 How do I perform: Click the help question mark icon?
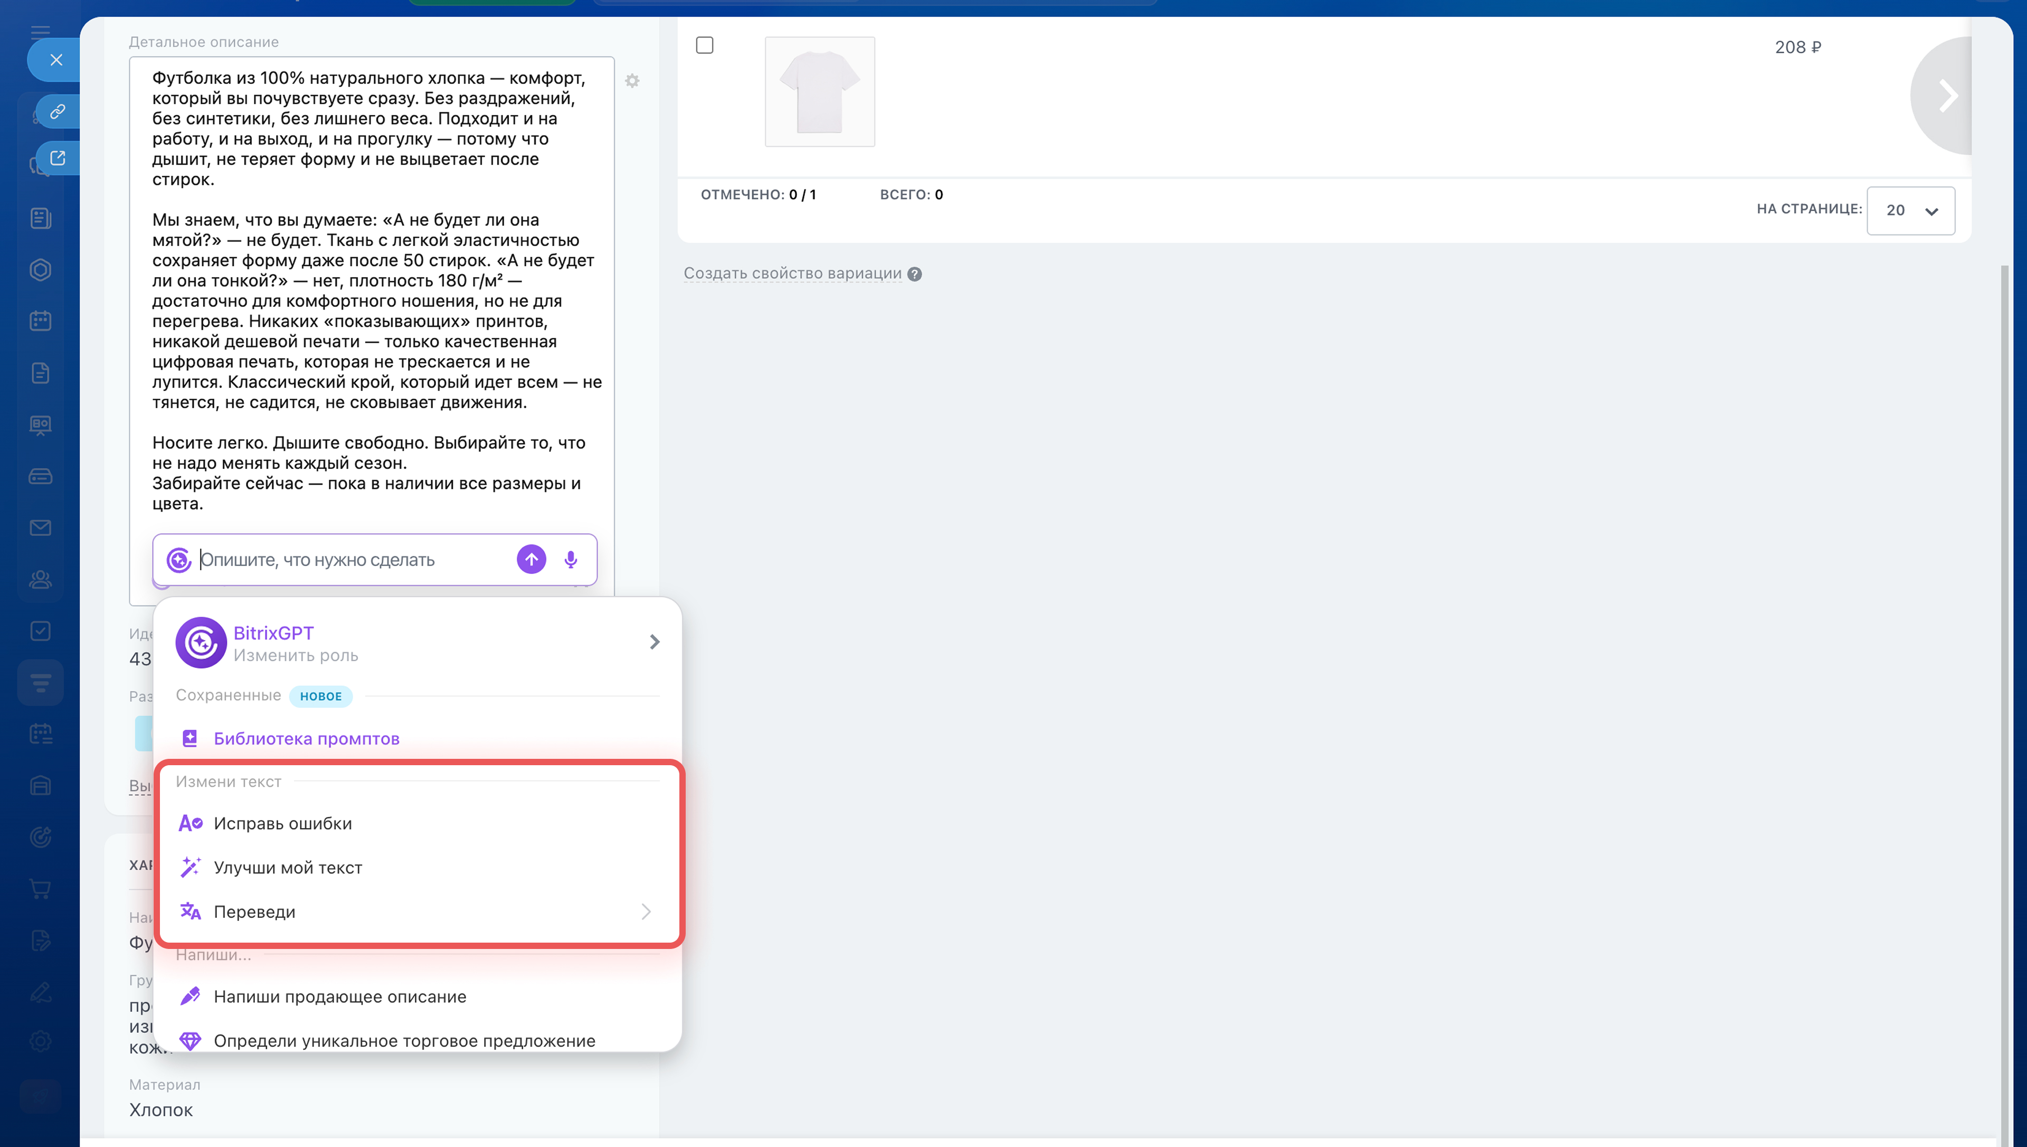[914, 274]
